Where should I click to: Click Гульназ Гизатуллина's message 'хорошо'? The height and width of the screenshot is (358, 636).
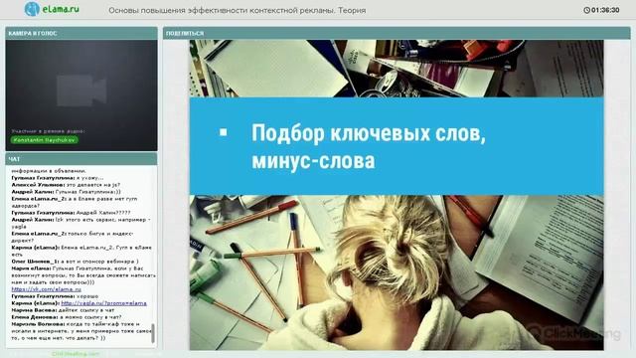coord(87,296)
